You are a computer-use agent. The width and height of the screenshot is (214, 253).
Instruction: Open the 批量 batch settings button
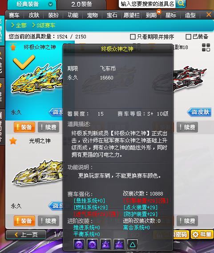pos(202,234)
